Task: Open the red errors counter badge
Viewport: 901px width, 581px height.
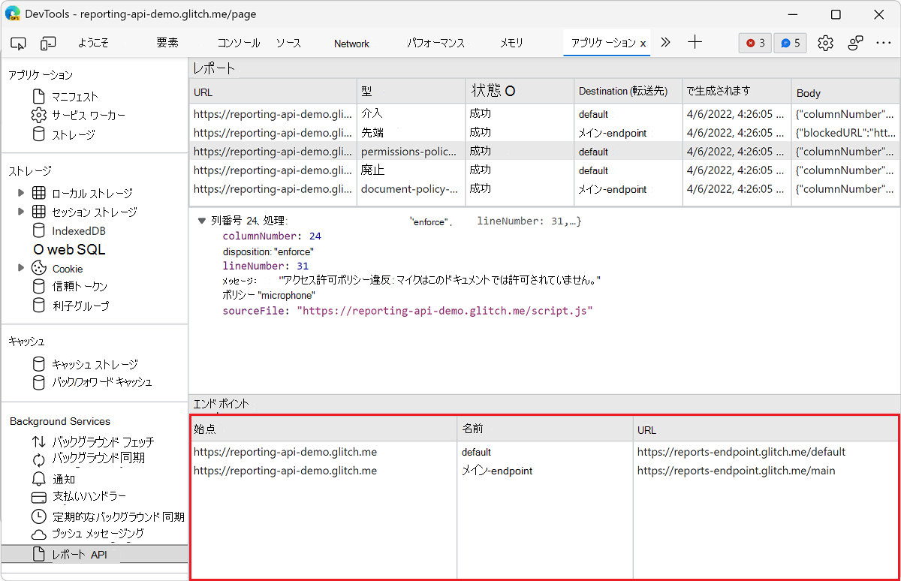Action: click(755, 43)
